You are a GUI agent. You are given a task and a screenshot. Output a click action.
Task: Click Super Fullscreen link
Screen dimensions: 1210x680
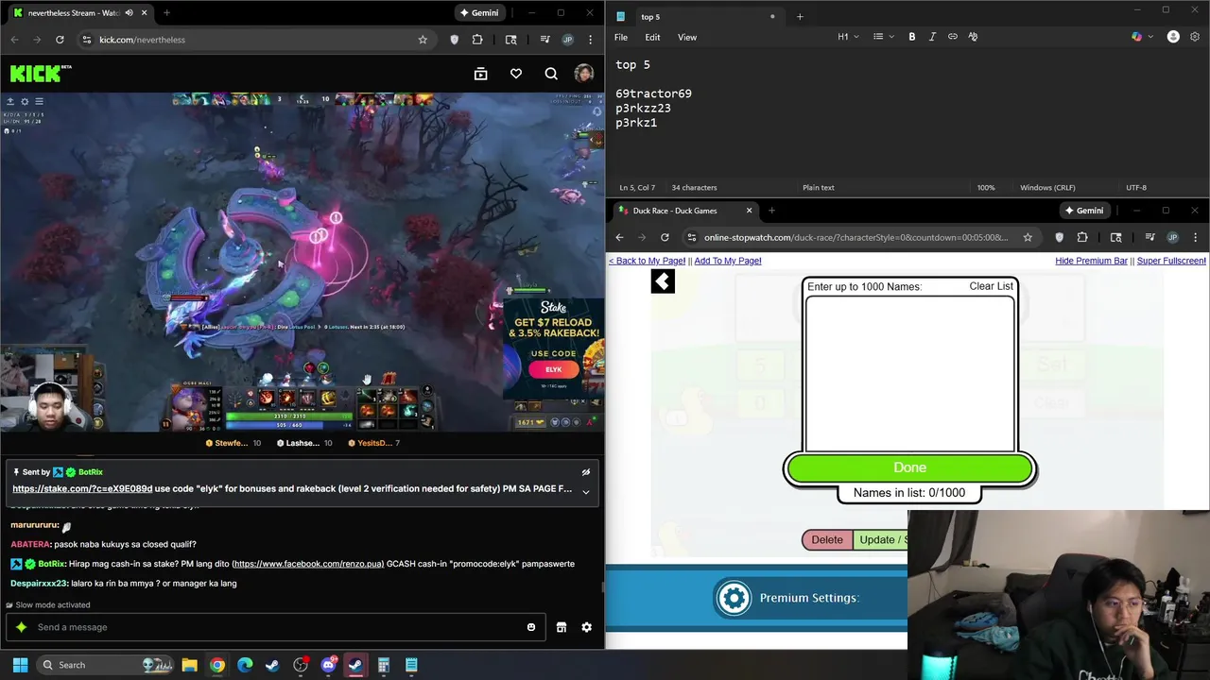pos(1171,261)
